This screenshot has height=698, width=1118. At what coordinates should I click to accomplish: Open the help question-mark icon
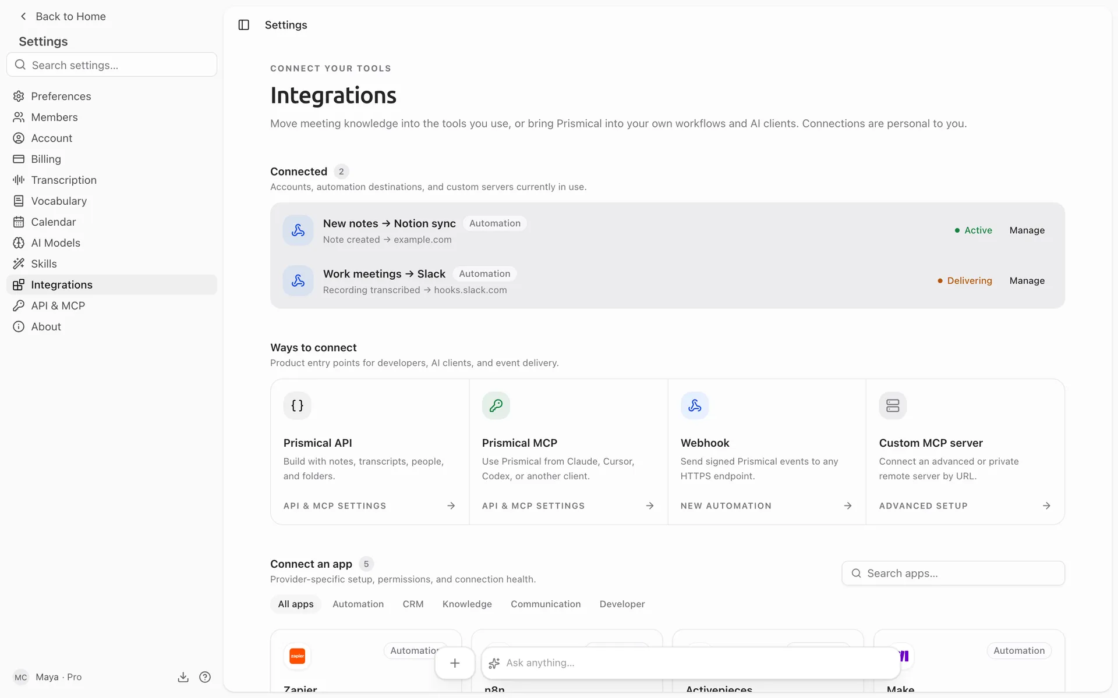[205, 677]
